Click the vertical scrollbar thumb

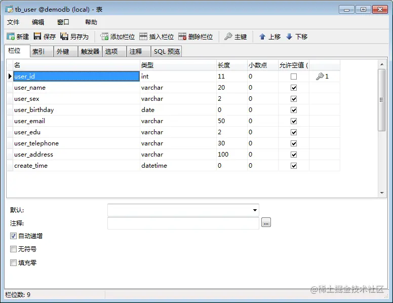(382, 100)
